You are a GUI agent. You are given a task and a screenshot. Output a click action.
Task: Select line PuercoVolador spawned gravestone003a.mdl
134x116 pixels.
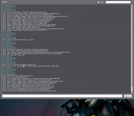pyautogui.click(x=29, y=91)
